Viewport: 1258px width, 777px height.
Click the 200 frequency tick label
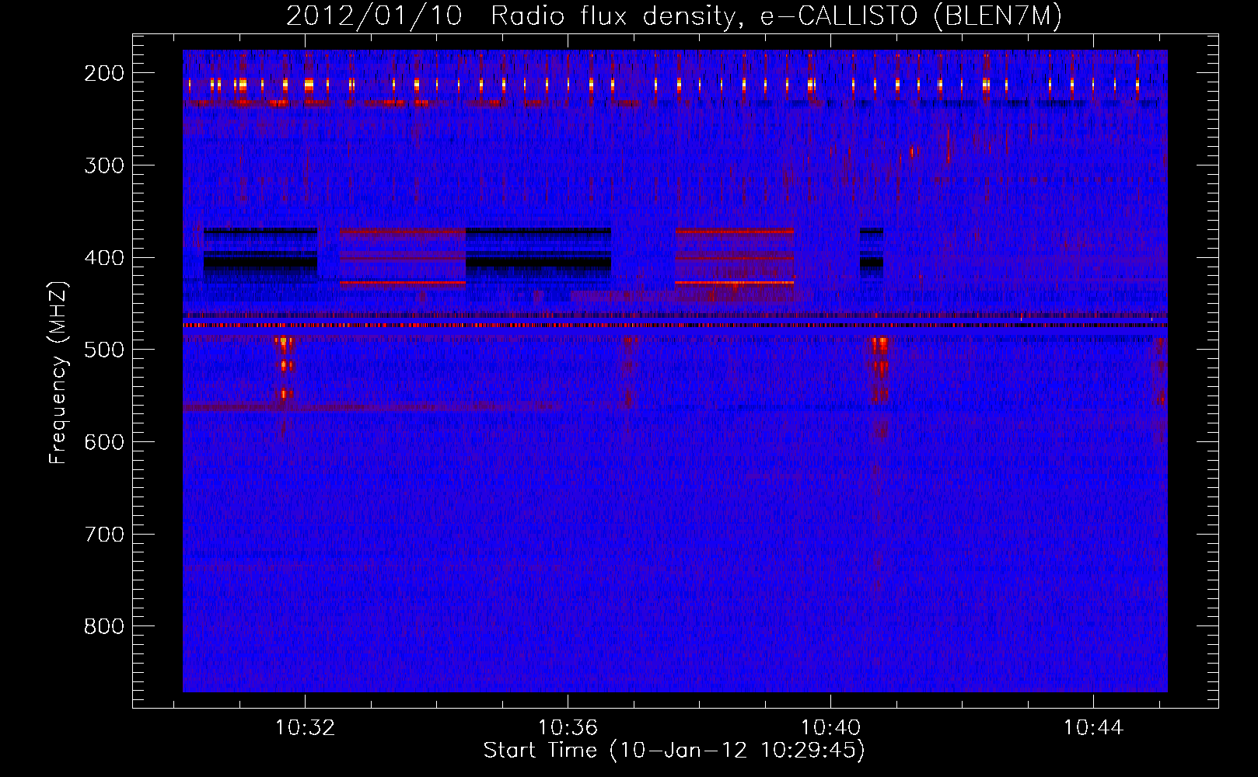click(103, 73)
